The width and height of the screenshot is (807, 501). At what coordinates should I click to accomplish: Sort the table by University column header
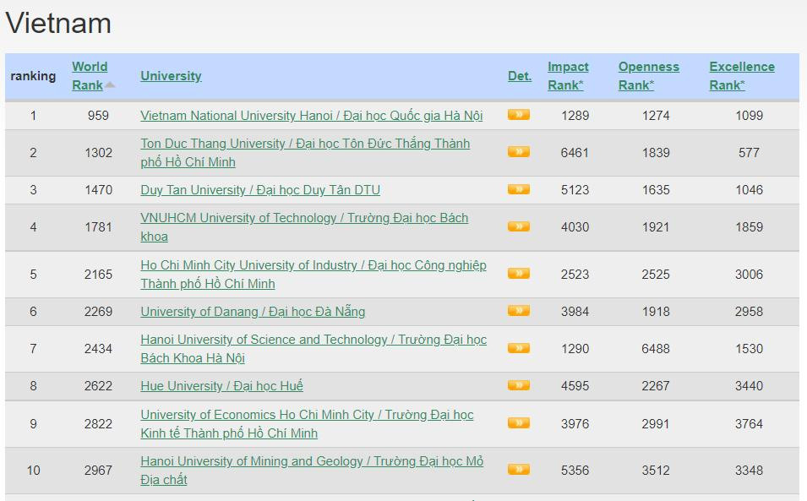pyautogui.click(x=171, y=76)
